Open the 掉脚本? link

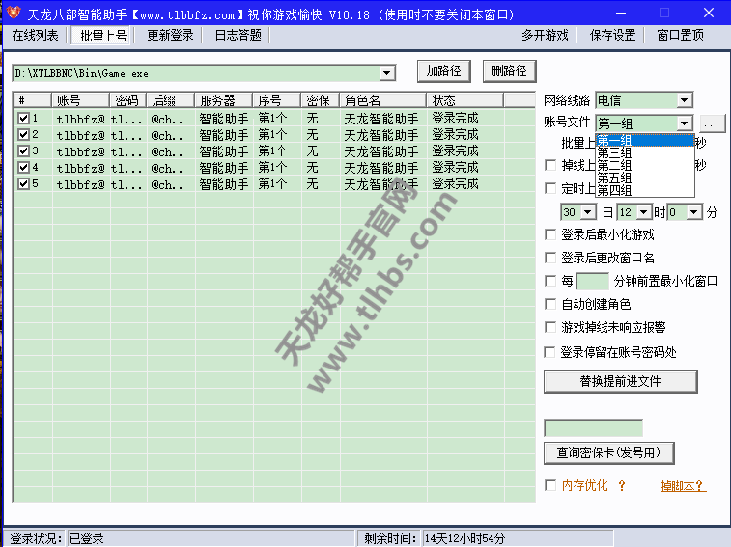683,486
